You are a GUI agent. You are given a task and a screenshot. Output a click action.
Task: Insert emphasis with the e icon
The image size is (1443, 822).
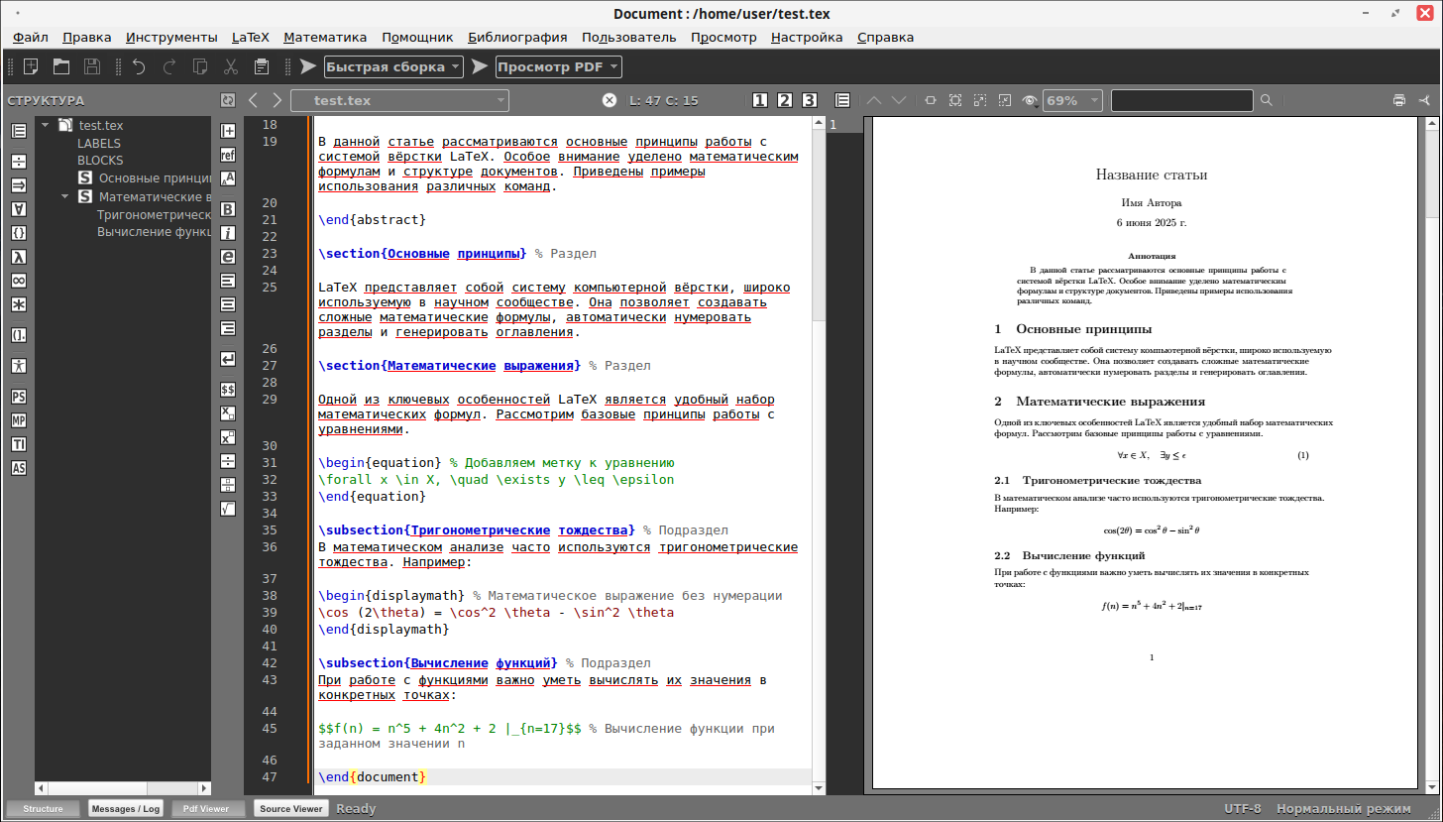[228, 256]
